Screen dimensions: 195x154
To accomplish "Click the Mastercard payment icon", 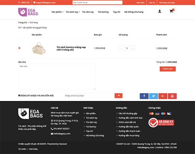I will pyautogui.click(x=151, y=113).
